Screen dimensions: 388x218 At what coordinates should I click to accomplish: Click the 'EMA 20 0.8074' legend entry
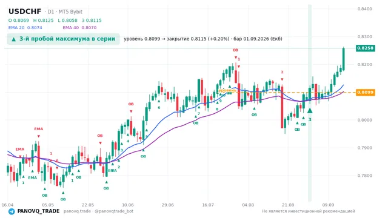point(25,28)
